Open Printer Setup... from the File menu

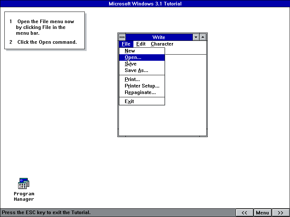click(x=142, y=86)
